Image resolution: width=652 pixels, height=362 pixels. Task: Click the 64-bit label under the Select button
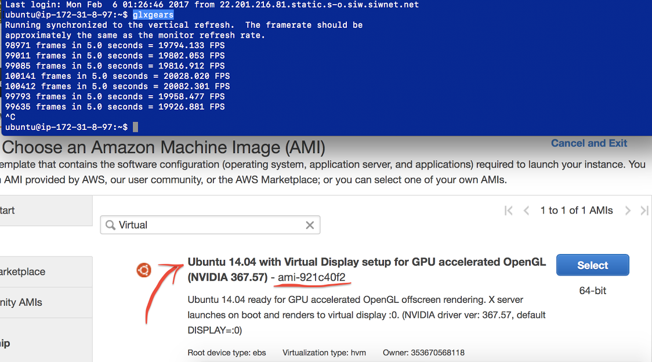[592, 291]
